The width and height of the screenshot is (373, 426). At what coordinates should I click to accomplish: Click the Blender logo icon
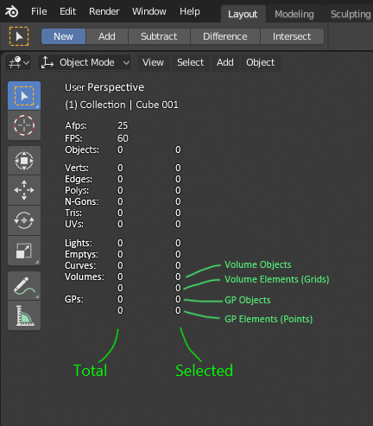point(11,11)
